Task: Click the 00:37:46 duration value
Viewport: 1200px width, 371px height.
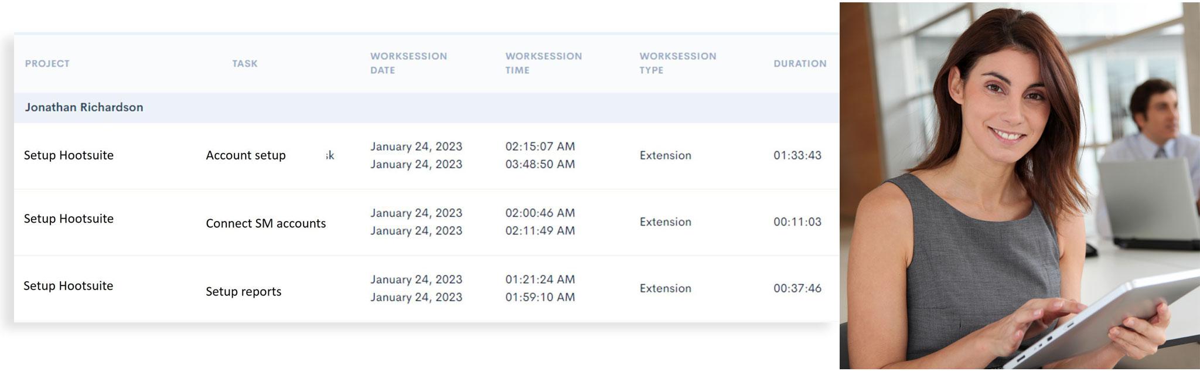Action: (797, 288)
